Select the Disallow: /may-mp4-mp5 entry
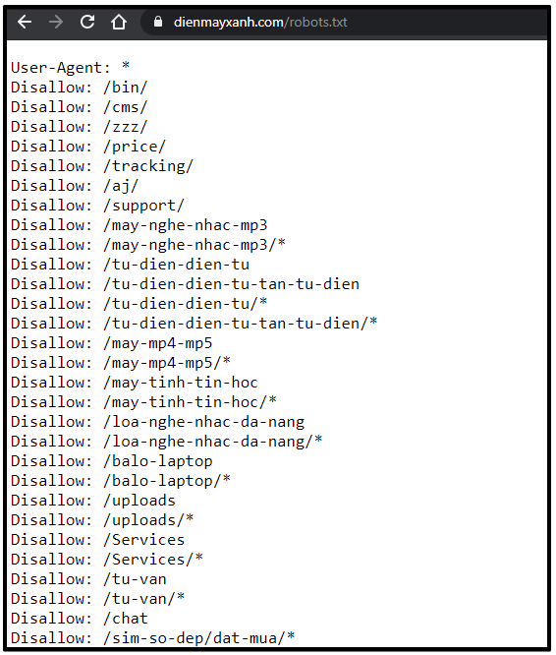The width and height of the screenshot is (556, 655). [x=111, y=343]
